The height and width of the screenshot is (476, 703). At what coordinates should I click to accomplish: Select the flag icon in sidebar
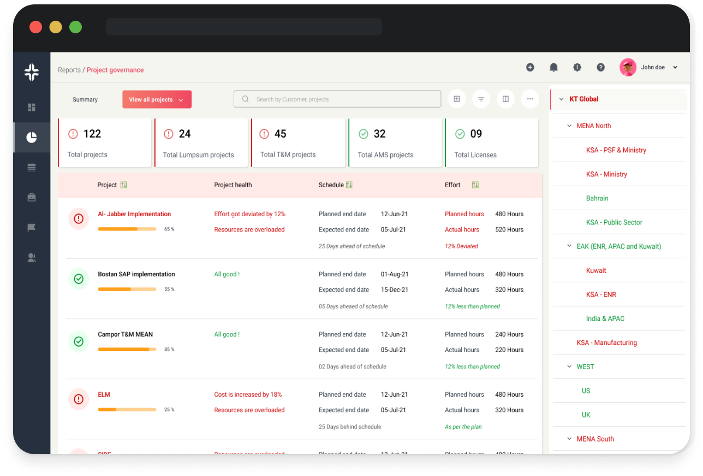point(32,228)
